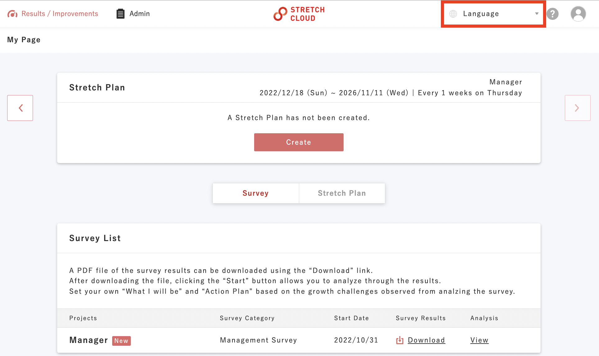The height and width of the screenshot is (356, 599).
Task: Click the 2022/10/31 start date cell
Action: pos(356,340)
